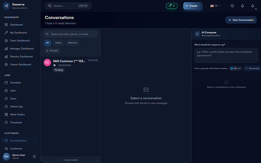Toggle the EN auto language pill

(235, 68)
